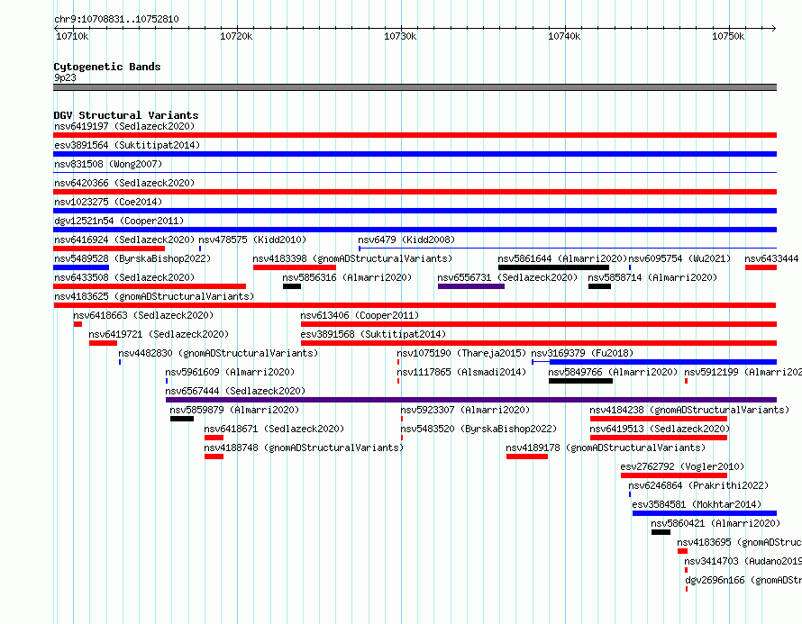
Task: Click the nsv5489528 (ByrskaBishop2022) label
Action: [132, 258]
